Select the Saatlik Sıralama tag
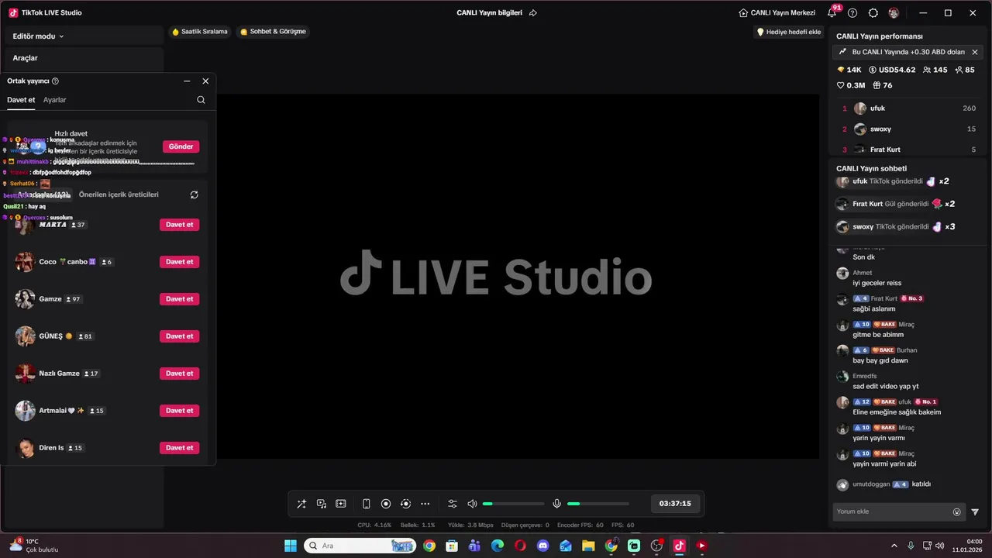Viewport: 992px width, 558px height. pyautogui.click(x=200, y=32)
